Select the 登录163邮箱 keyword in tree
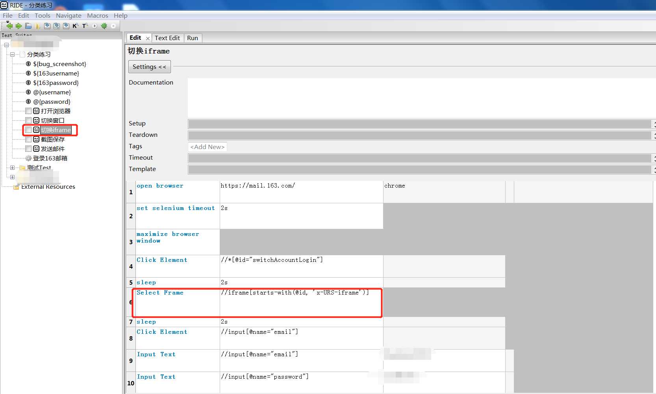This screenshot has width=656, height=394. click(50, 158)
